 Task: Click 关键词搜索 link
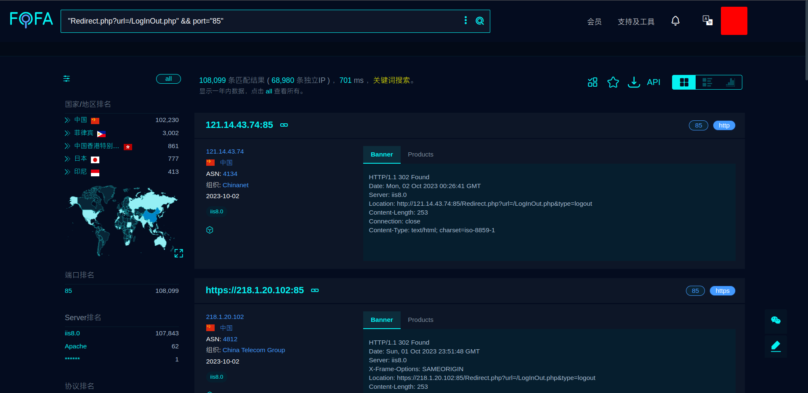pyautogui.click(x=391, y=80)
